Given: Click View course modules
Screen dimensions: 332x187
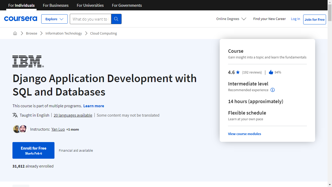Looking at the screenshot, I should 245,134.
